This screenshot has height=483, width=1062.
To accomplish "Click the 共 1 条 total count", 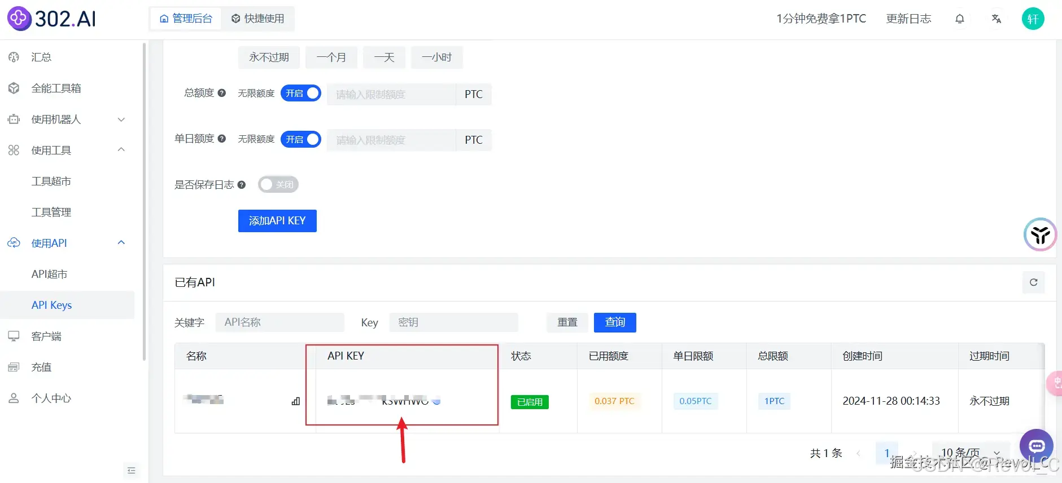I will [x=826, y=453].
